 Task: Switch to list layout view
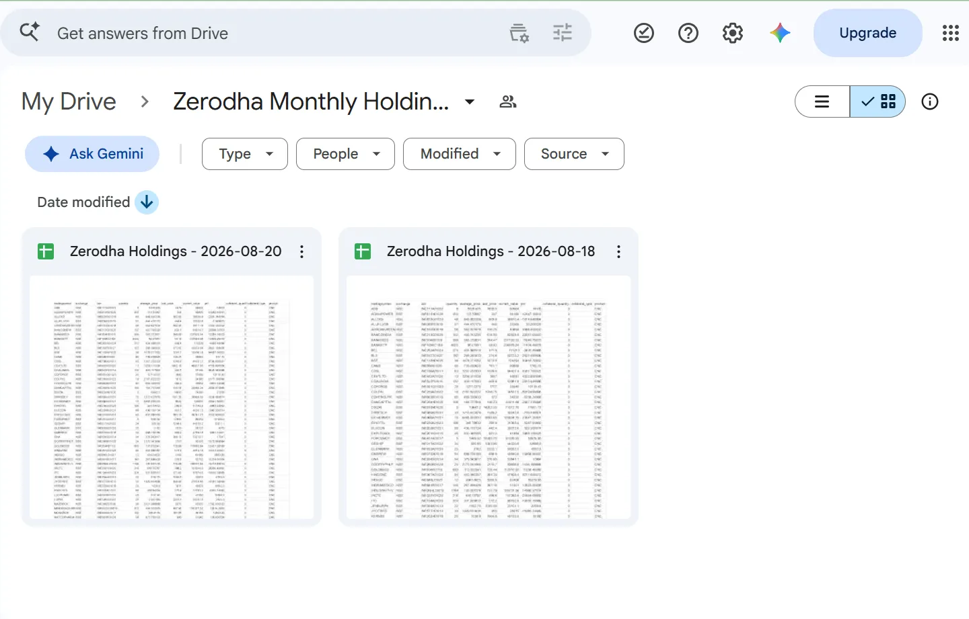click(x=822, y=101)
